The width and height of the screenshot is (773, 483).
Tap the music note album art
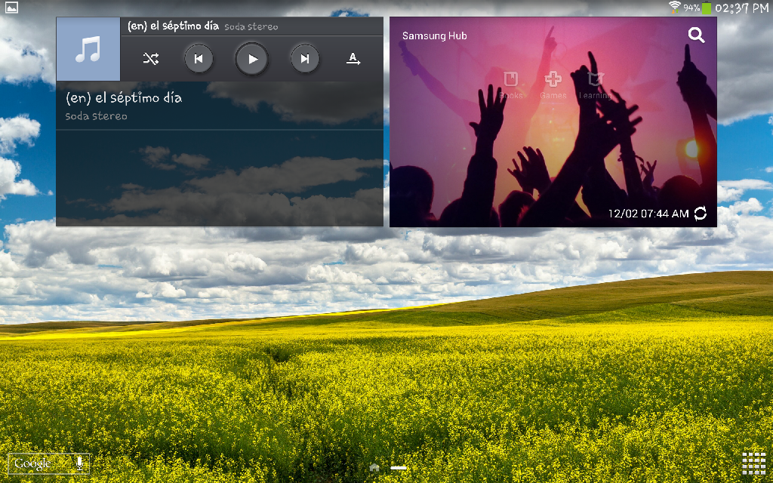click(x=88, y=50)
